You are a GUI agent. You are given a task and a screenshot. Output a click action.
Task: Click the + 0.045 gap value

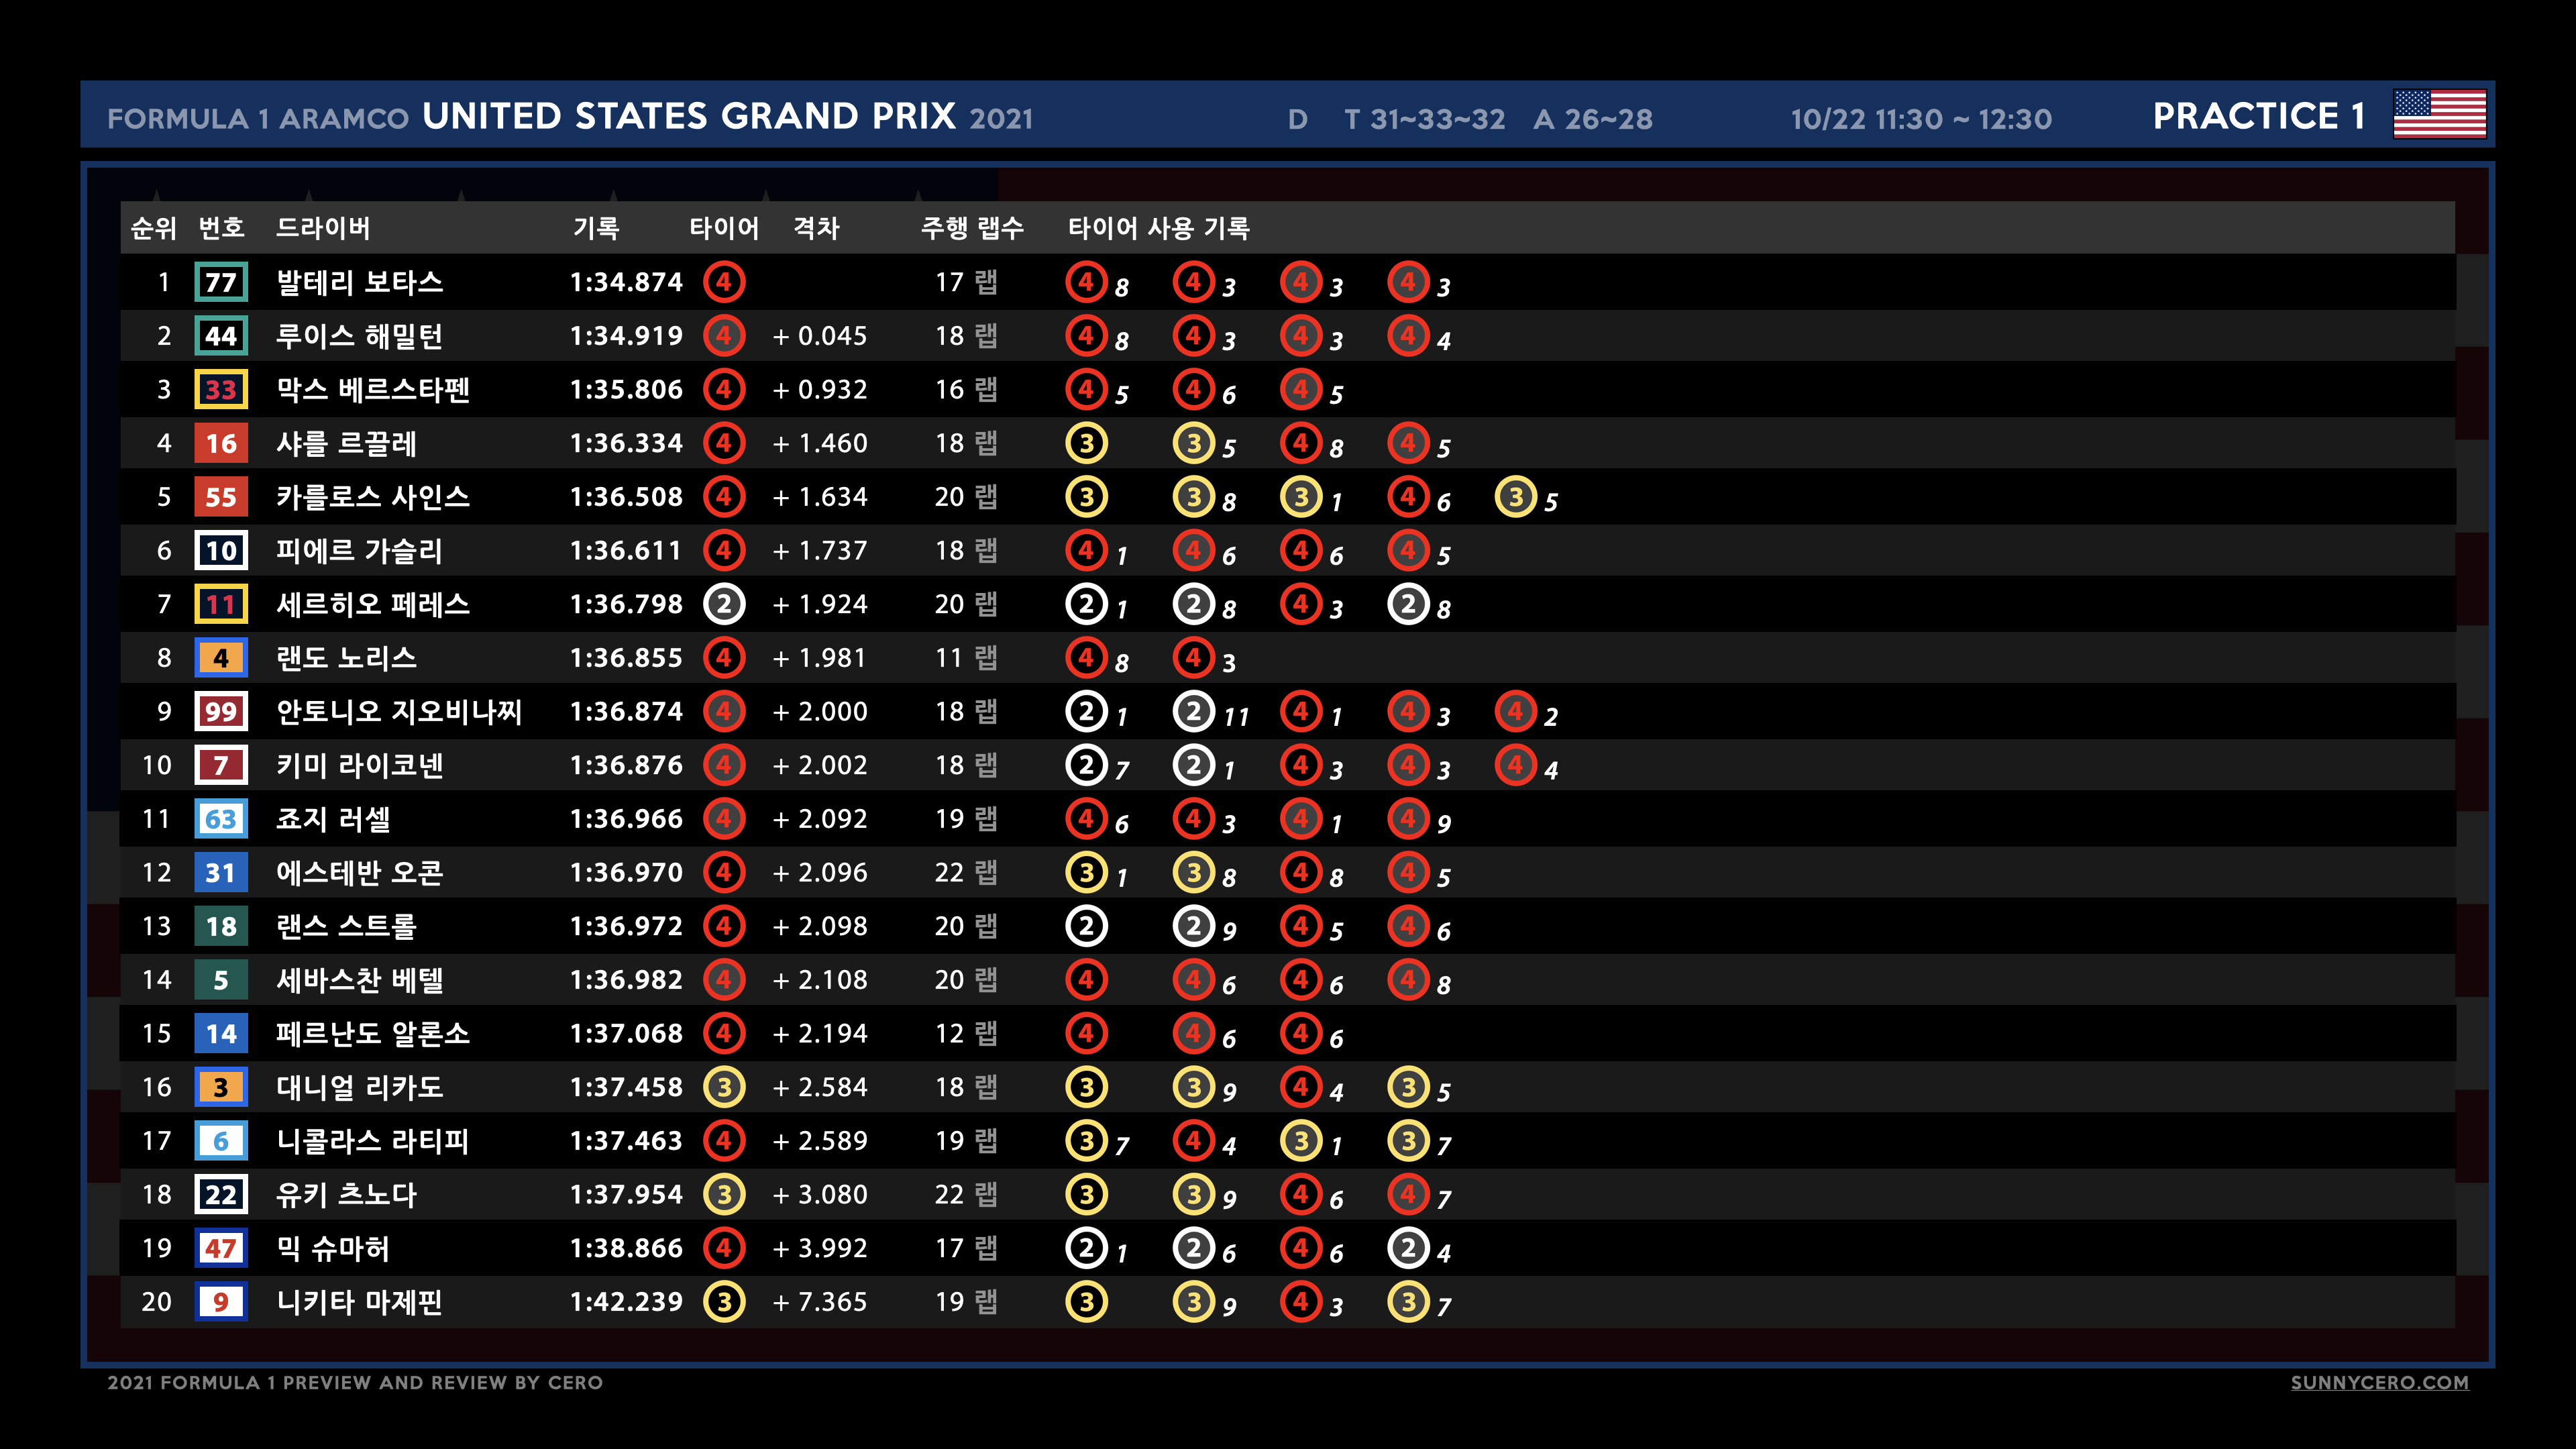pyautogui.click(x=820, y=336)
